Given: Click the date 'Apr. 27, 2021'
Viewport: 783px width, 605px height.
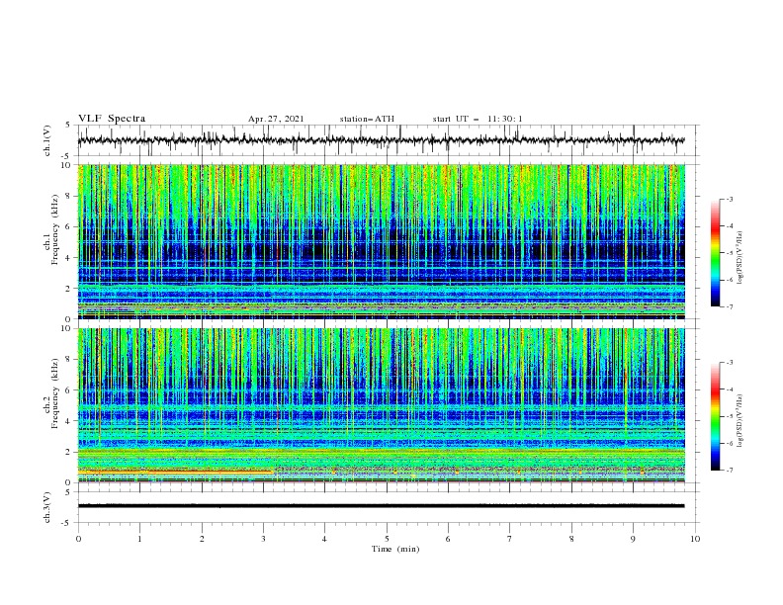Looking at the screenshot, I should (x=276, y=119).
